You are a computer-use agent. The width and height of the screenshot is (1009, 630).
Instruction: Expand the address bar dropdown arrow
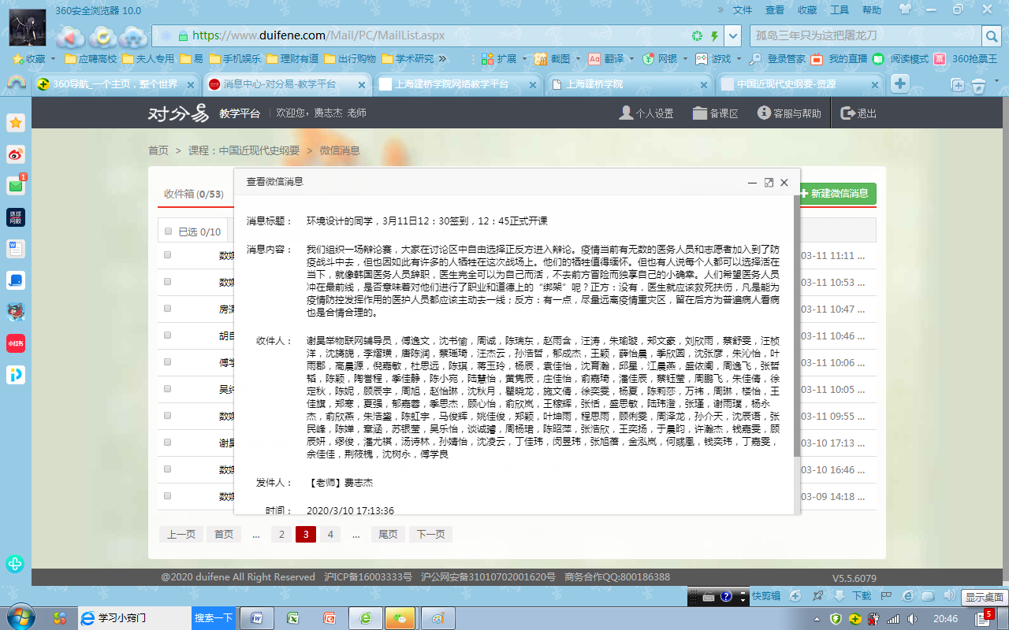click(x=733, y=35)
